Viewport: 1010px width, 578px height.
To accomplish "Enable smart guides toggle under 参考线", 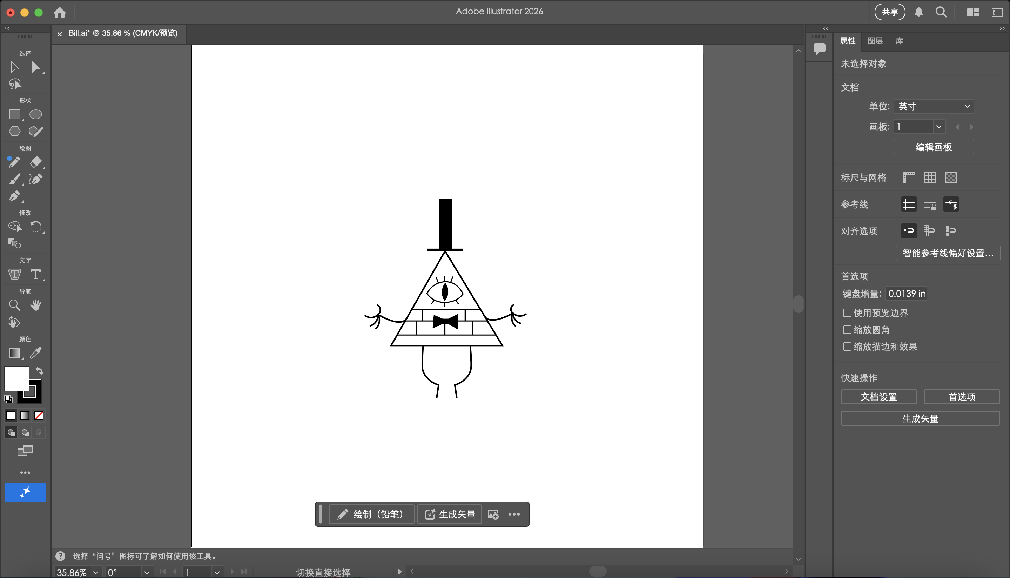I will (x=951, y=204).
